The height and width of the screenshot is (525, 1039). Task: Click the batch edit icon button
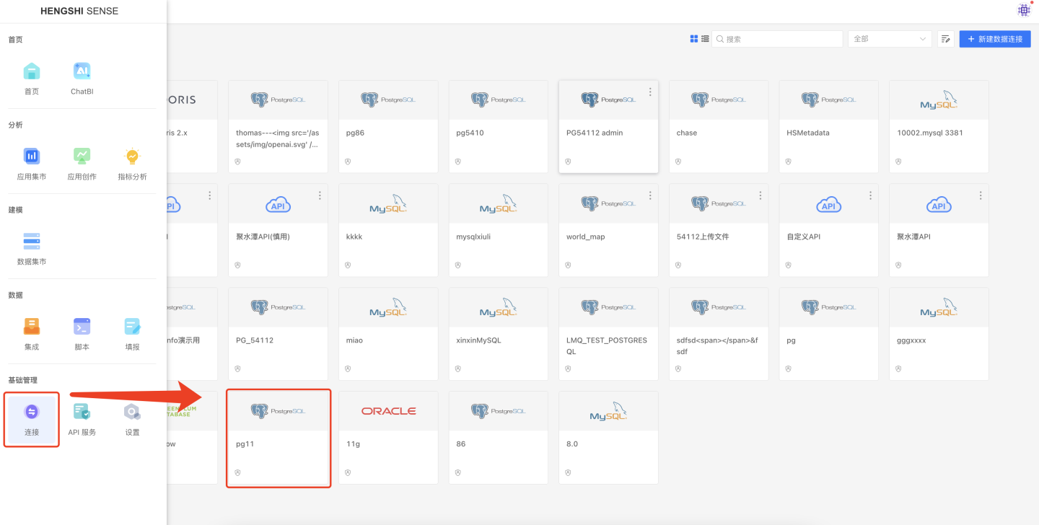click(x=946, y=39)
